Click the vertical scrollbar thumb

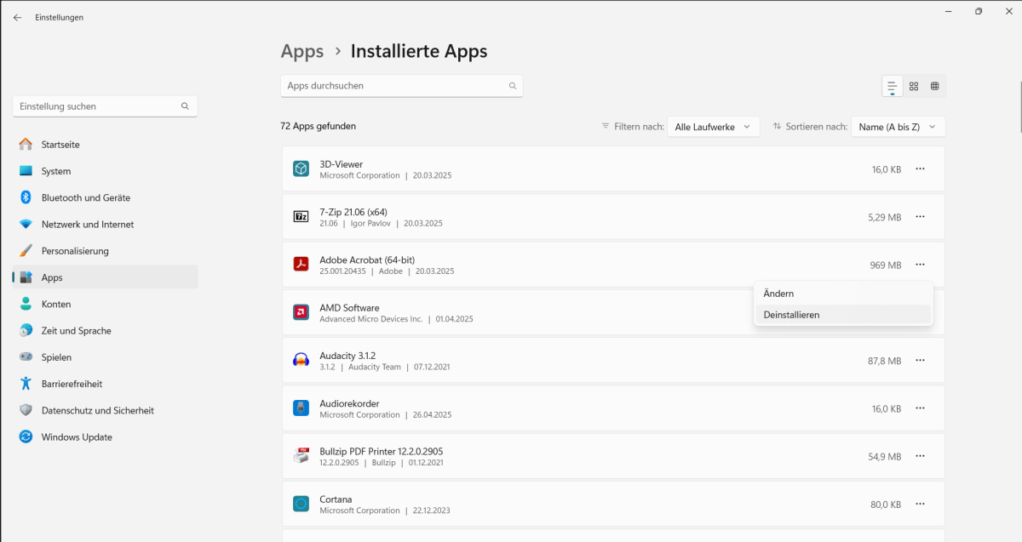pyautogui.click(x=1020, y=106)
